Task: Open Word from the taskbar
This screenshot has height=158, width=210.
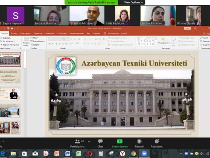Action: coord(68,154)
